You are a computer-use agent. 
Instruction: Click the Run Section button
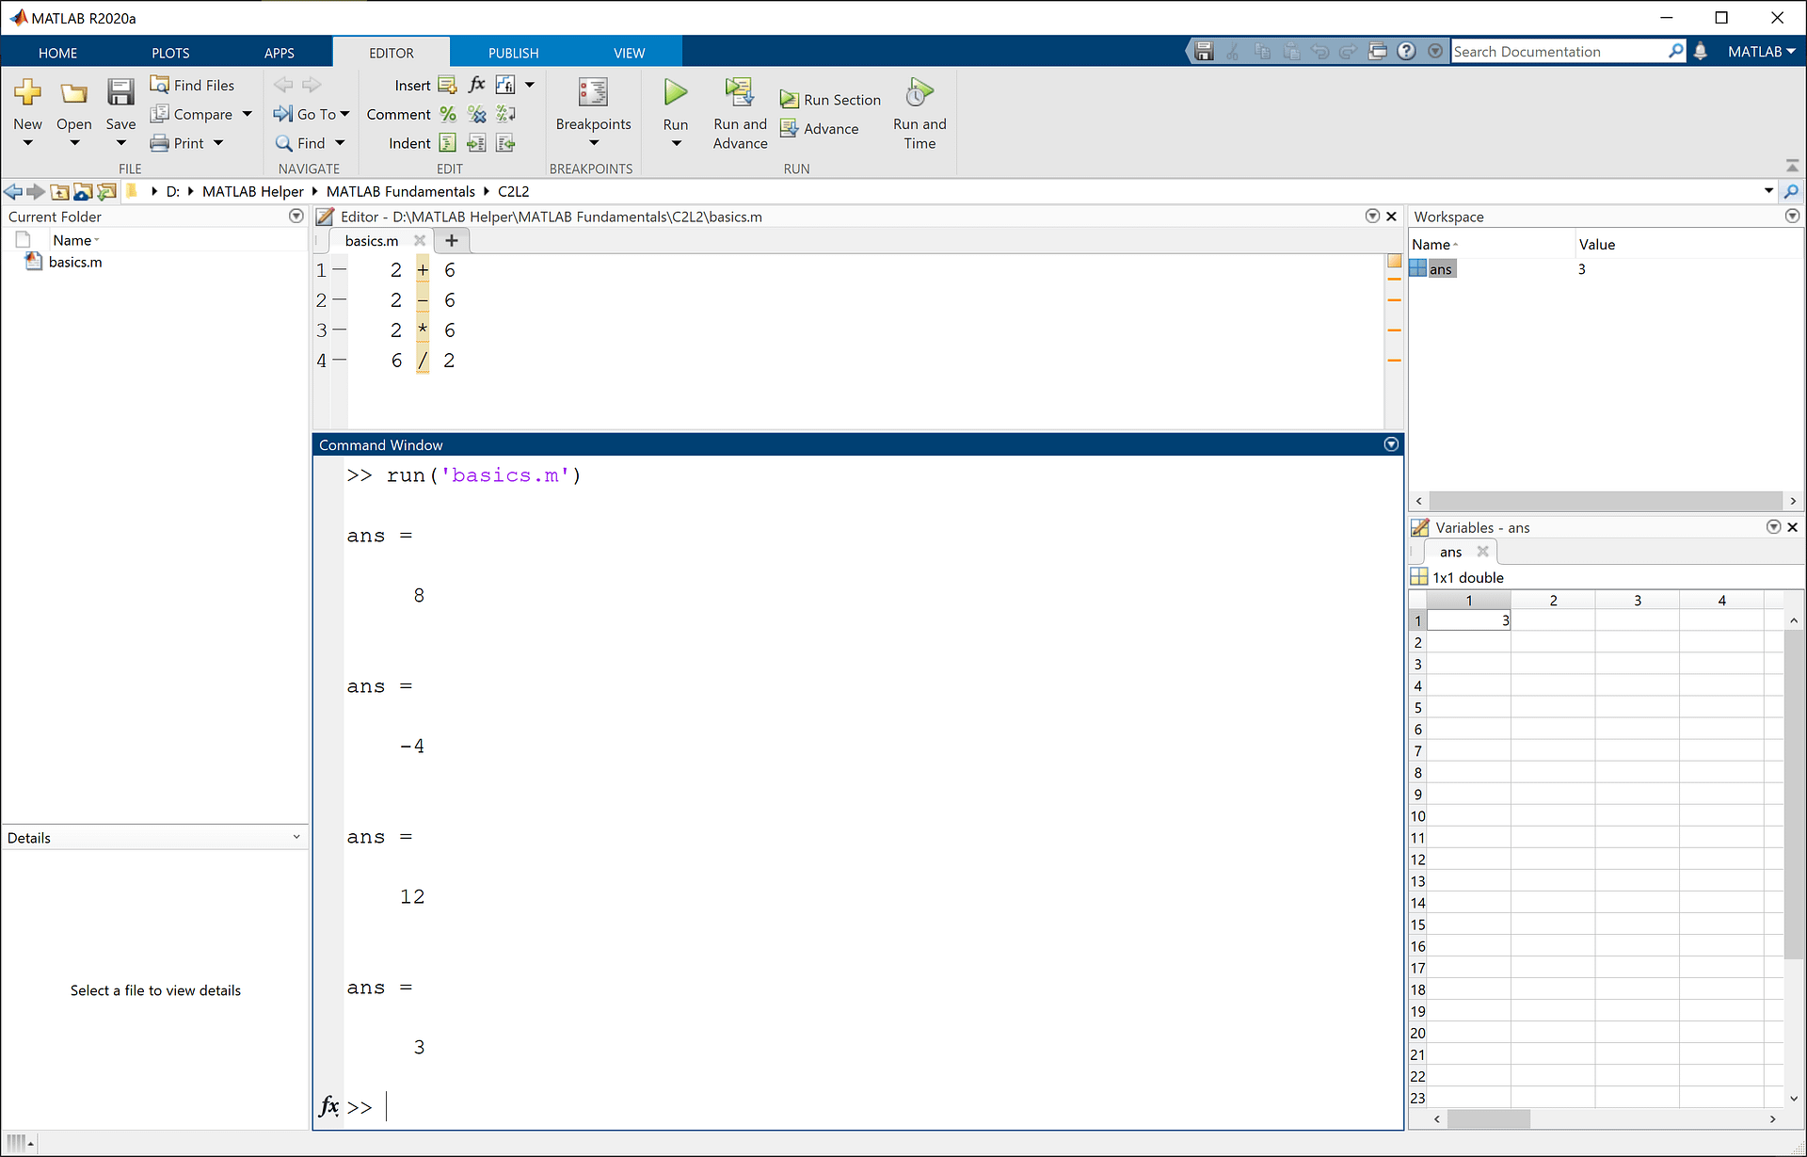click(x=830, y=99)
